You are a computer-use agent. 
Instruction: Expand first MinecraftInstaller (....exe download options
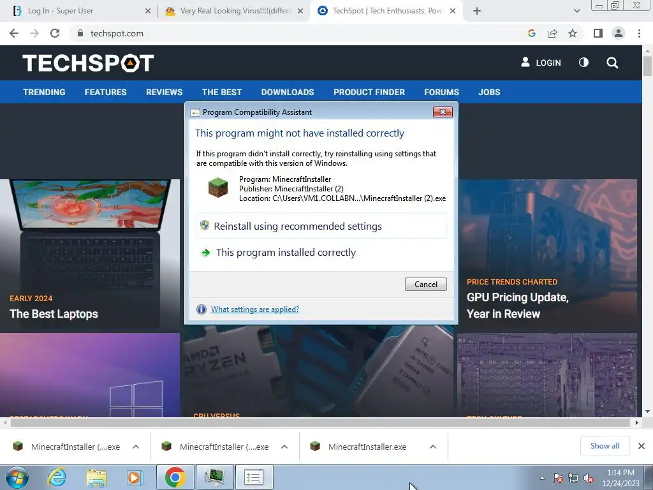[136, 447]
